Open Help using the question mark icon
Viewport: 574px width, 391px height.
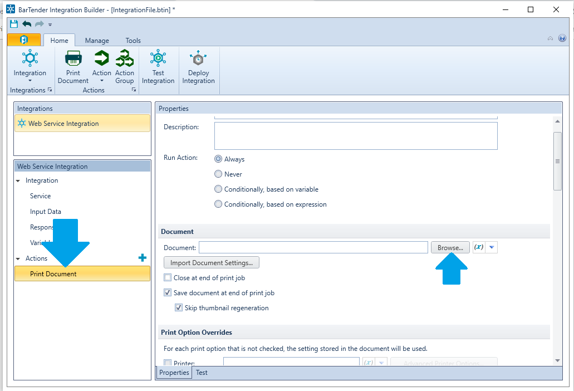(562, 38)
